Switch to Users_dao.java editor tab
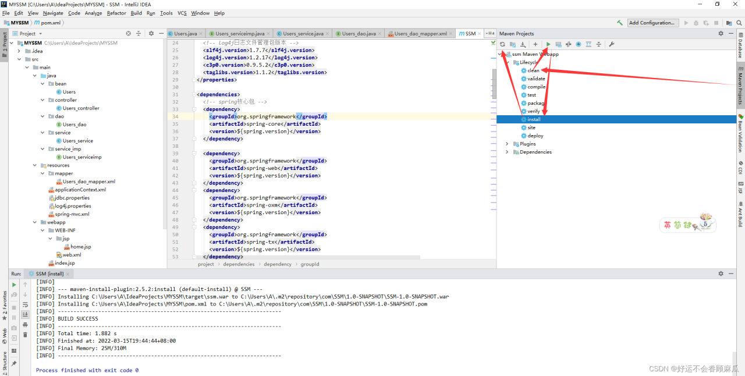The width and height of the screenshot is (745, 376). pyautogui.click(x=359, y=34)
